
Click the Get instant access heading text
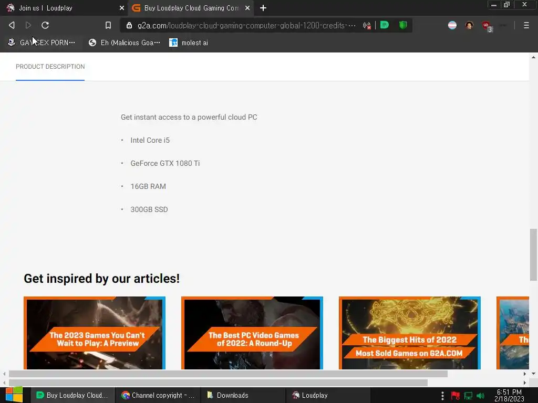tap(189, 117)
